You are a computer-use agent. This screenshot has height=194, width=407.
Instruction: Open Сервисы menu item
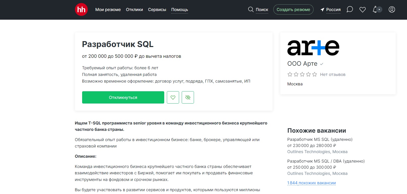157,10
